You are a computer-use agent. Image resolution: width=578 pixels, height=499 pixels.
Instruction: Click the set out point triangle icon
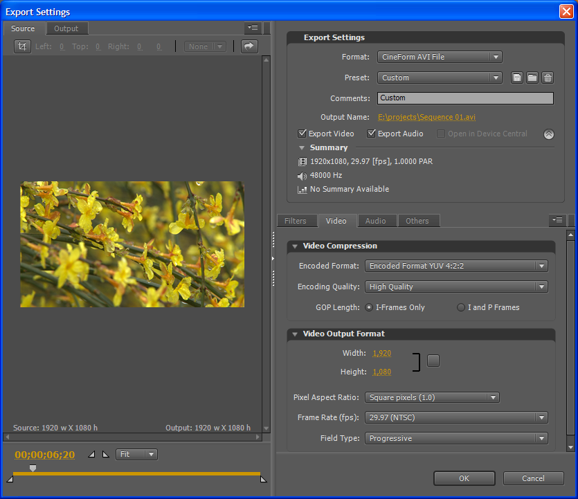coord(105,455)
